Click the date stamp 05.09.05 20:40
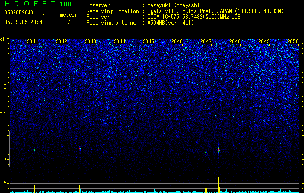 coord(25,22)
